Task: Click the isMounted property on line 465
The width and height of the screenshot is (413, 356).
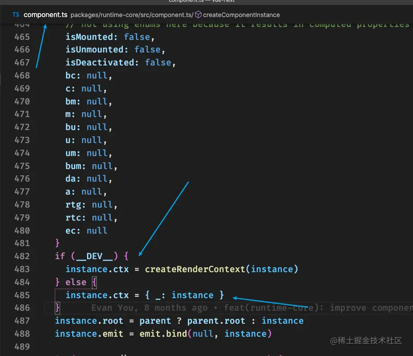Action: coord(89,37)
